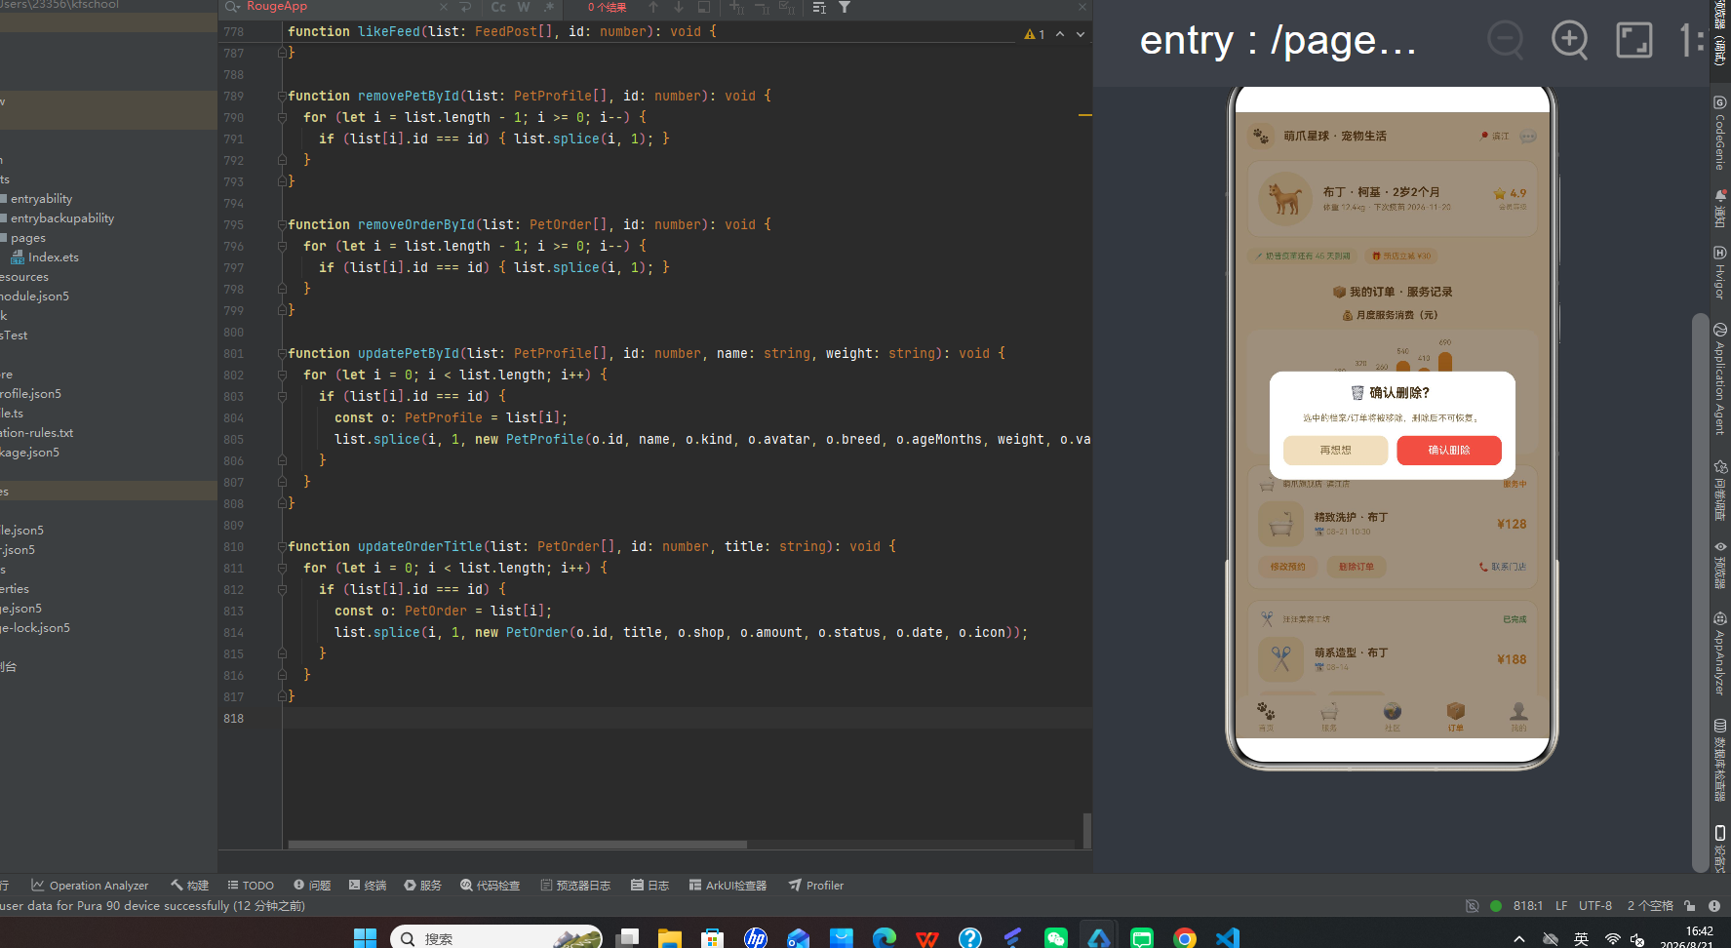Jump to next highlighted problem chevron
This screenshot has height=948, width=1731.
pos(1081,34)
